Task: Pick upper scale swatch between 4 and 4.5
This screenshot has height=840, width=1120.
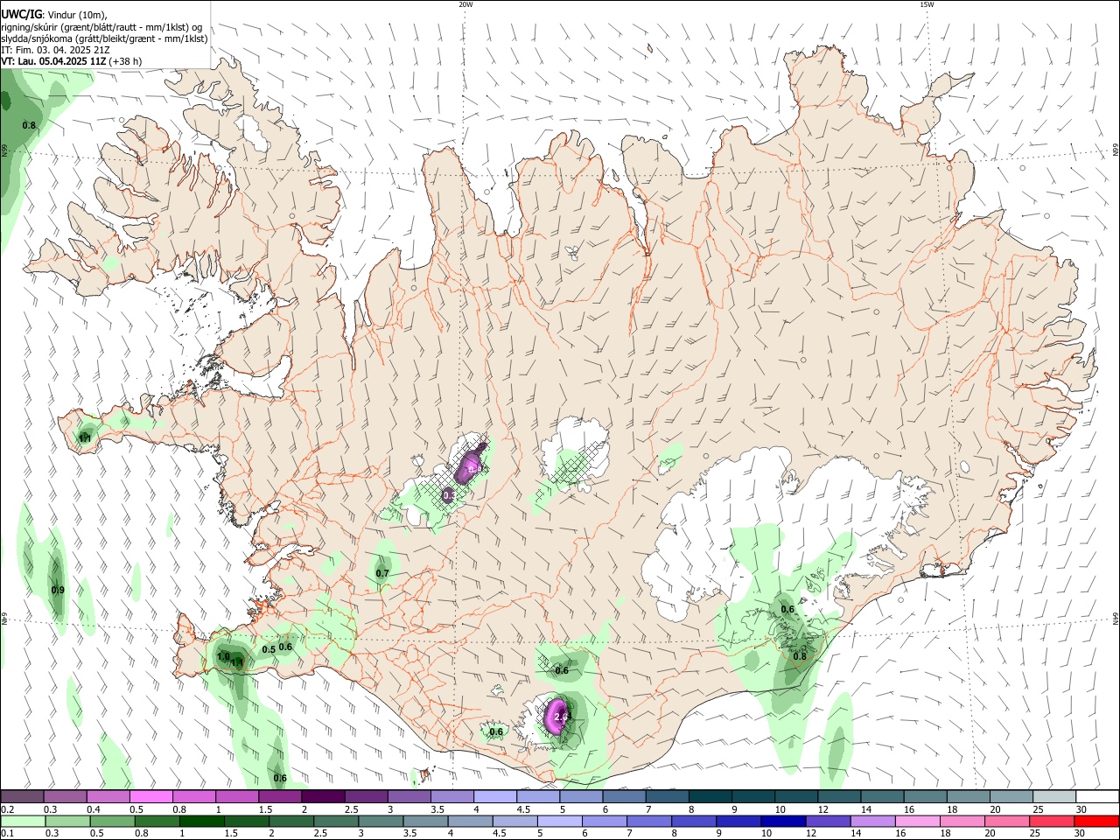Action: [x=495, y=796]
